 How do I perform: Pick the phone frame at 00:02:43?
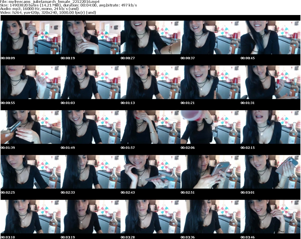(150, 172)
